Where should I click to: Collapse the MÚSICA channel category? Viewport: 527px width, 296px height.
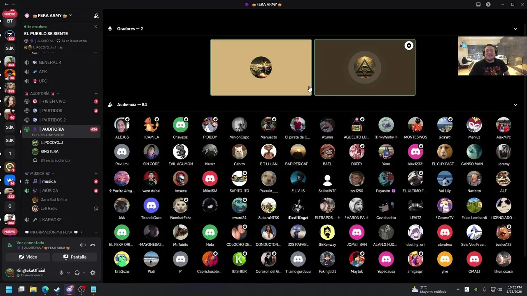(x=40, y=173)
